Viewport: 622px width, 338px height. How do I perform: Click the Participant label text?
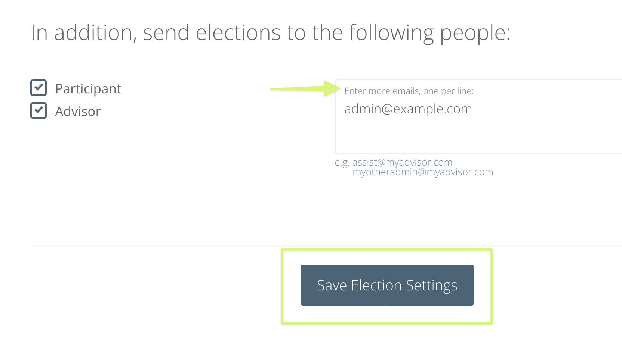(88, 89)
